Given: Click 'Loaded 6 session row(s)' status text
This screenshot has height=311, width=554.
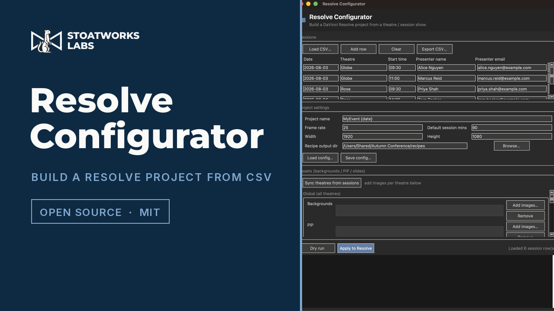Looking at the screenshot, I should (x=531, y=248).
